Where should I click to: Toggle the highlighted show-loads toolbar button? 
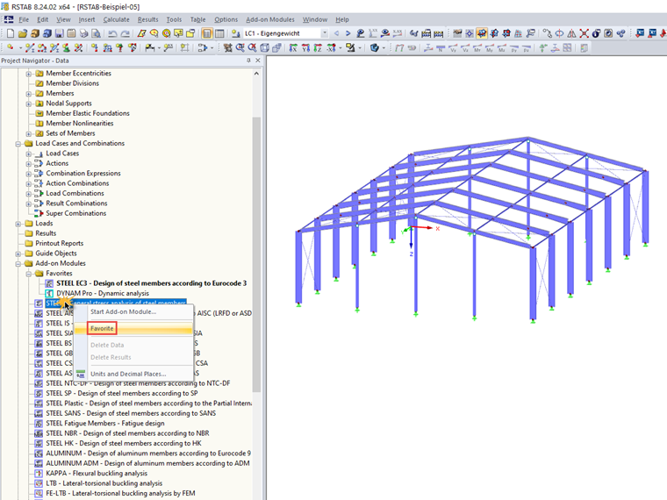click(x=482, y=33)
